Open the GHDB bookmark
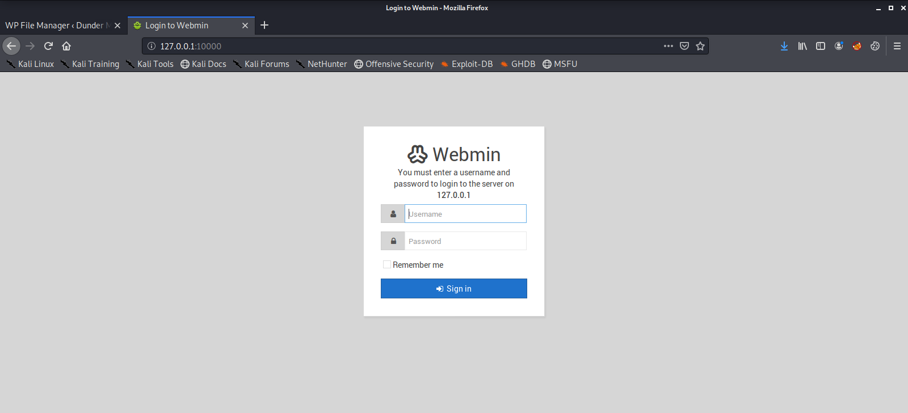 (x=518, y=64)
